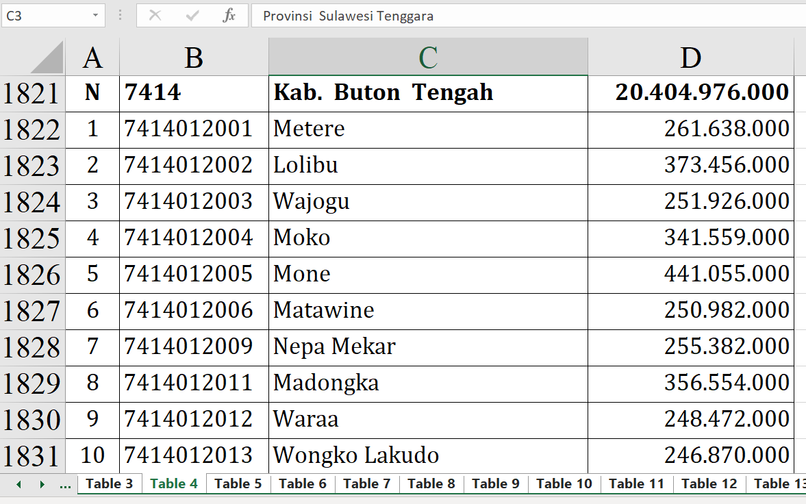Select the cell with Wongko Lakudo
Image resolution: width=806 pixels, height=504 pixels.
point(428,455)
